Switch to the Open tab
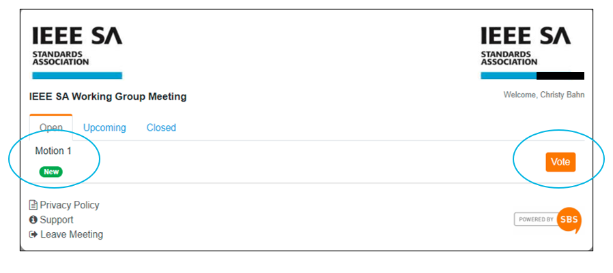This screenshot has height=273, width=613. pos(51,127)
